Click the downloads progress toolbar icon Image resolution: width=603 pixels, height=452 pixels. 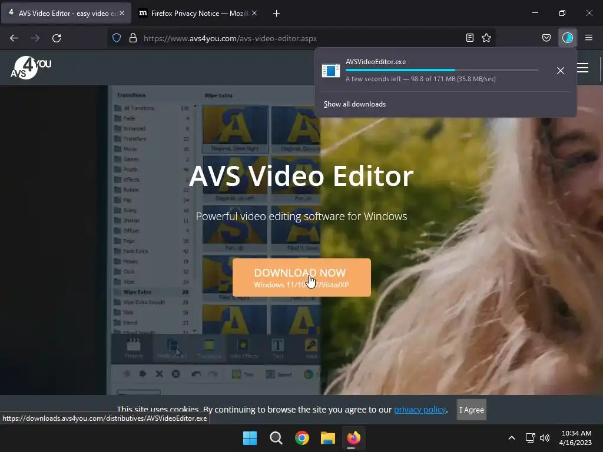(568, 38)
